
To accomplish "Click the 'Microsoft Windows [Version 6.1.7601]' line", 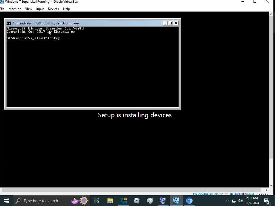I will [45, 28].
